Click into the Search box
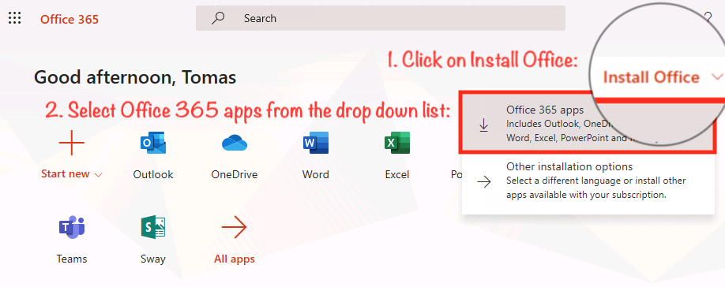 (380, 18)
